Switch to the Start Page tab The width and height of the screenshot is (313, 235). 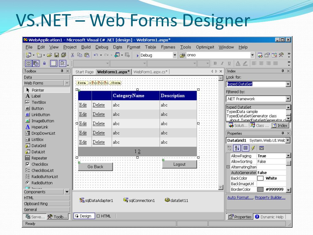pyautogui.click(x=84, y=72)
